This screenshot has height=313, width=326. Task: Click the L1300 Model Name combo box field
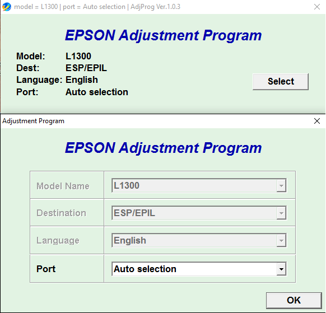tap(199, 185)
